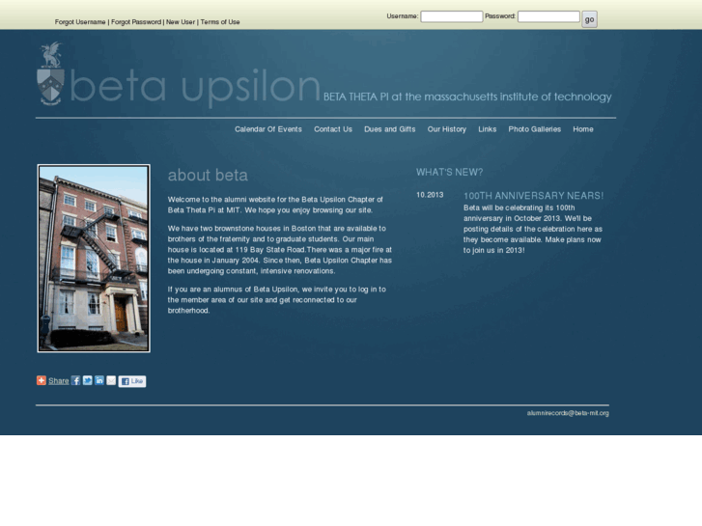View the Terms of Use link
The height and width of the screenshot is (526, 702).
[220, 22]
